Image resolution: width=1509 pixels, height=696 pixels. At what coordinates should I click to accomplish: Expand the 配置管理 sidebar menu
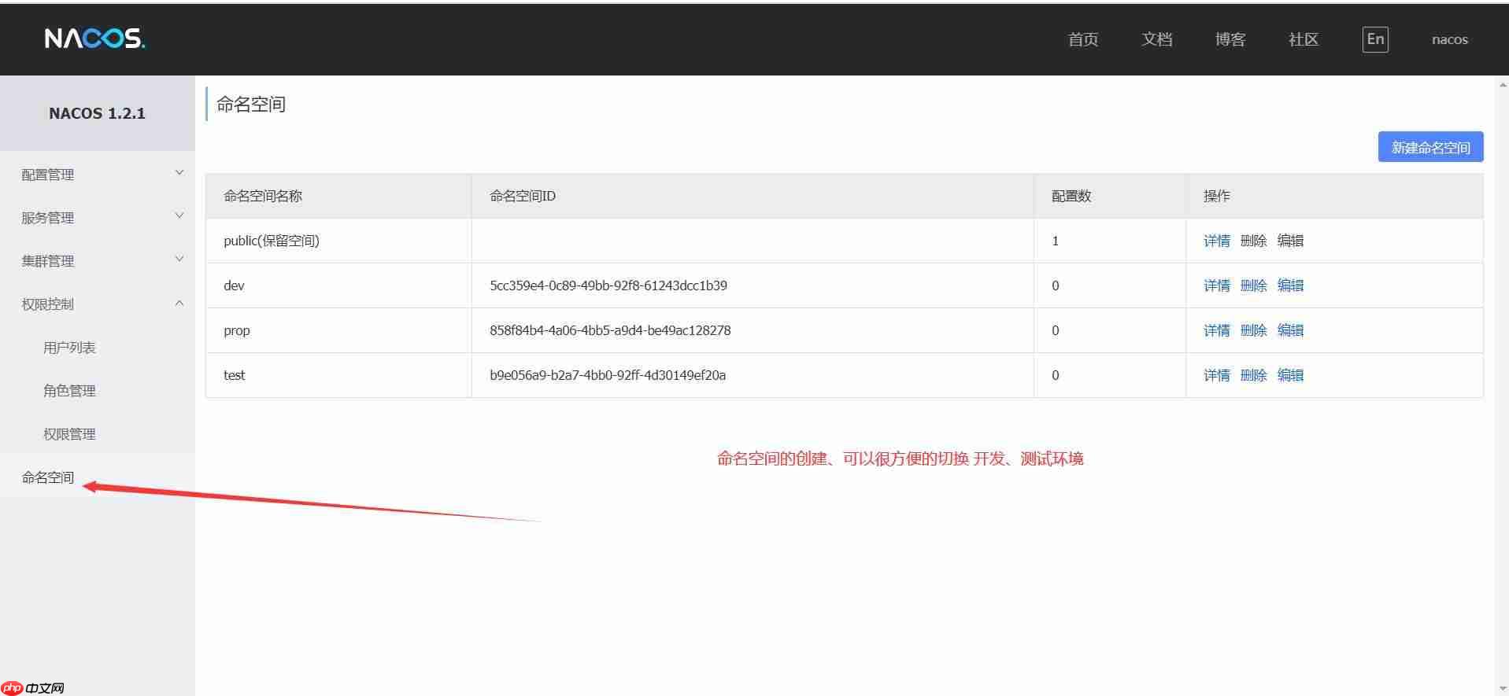[98, 175]
